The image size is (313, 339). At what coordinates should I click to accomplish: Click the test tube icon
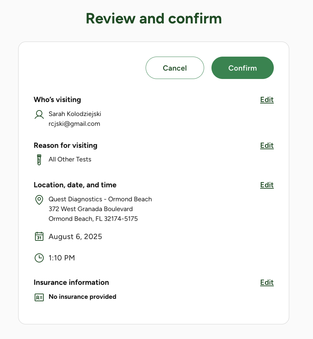(x=39, y=160)
